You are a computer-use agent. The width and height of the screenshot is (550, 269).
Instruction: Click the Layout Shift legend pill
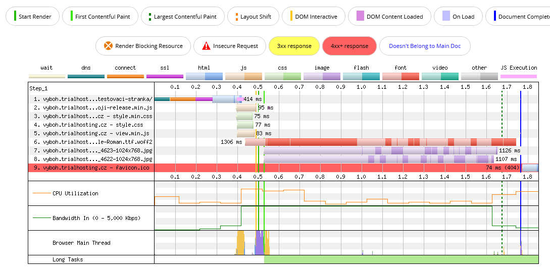[253, 17]
